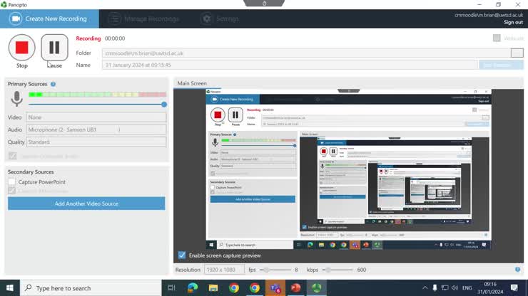Disable the screen capture preview checkbox
Screen dimensions: 528x296
182,255
